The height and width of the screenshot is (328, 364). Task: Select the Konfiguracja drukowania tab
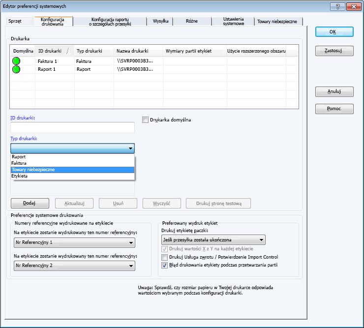(53, 22)
